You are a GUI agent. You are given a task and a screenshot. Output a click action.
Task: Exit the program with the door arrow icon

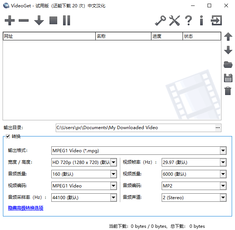click(x=216, y=21)
